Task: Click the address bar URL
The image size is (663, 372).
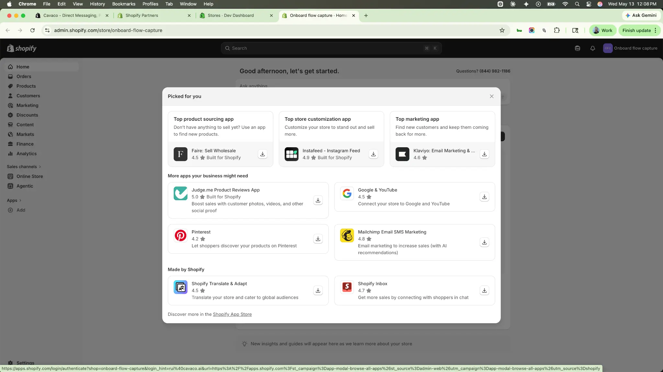Action: 108,30
